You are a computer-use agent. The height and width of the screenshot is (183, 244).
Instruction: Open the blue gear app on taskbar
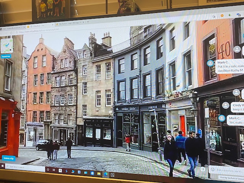pos(92,173)
